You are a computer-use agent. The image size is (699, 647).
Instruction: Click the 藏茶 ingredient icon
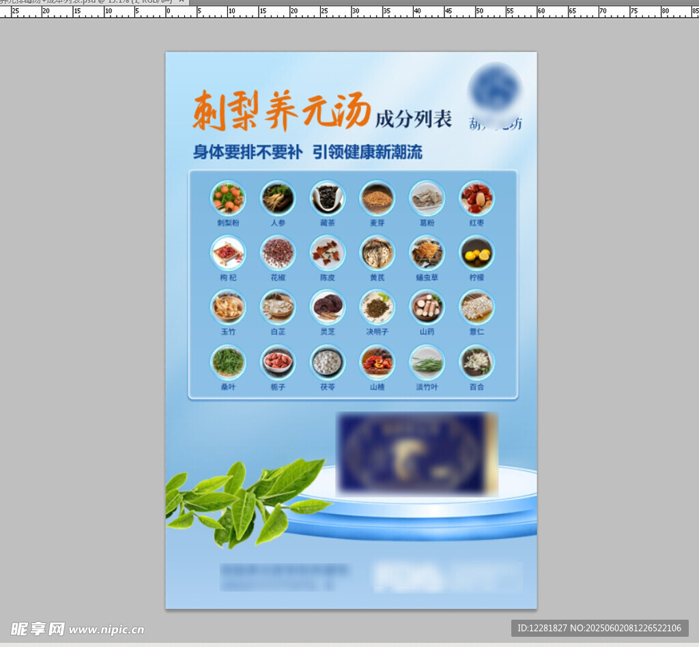[328, 198]
